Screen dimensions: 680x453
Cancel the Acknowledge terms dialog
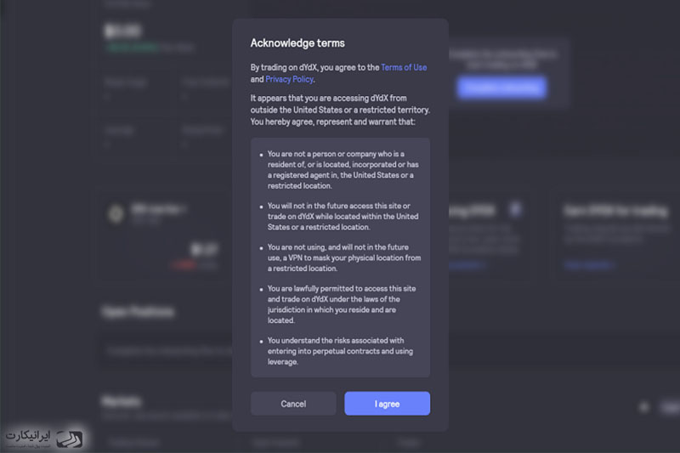[293, 404]
